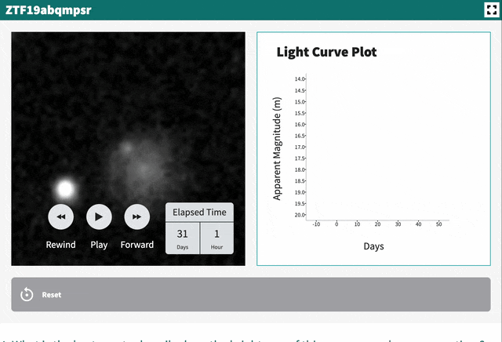
Task: Click the -10 tick on Days axis
Action: 316,224
